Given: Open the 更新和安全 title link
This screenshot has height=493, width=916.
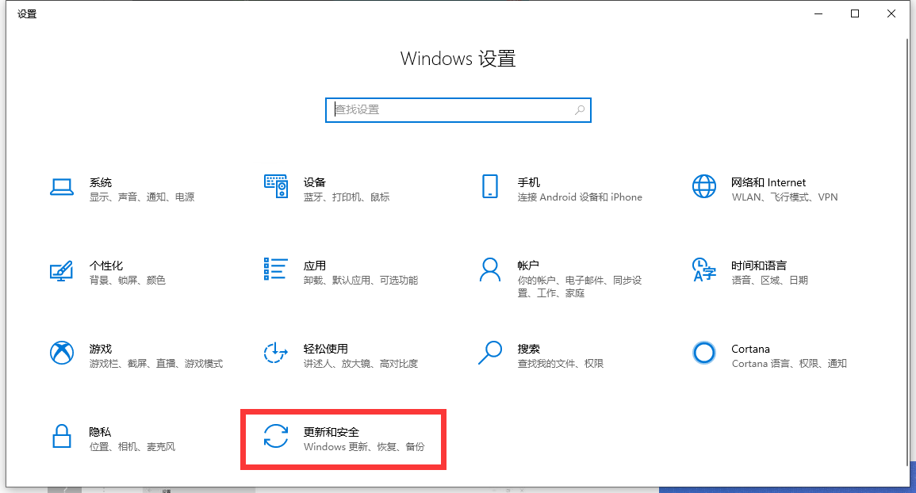Looking at the screenshot, I should [331, 432].
